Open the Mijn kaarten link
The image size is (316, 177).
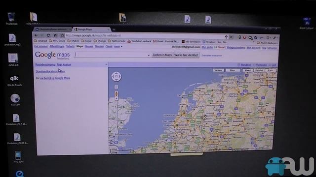pos(64,64)
